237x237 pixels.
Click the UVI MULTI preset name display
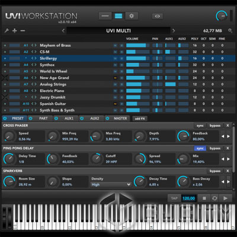coord(118,31)
